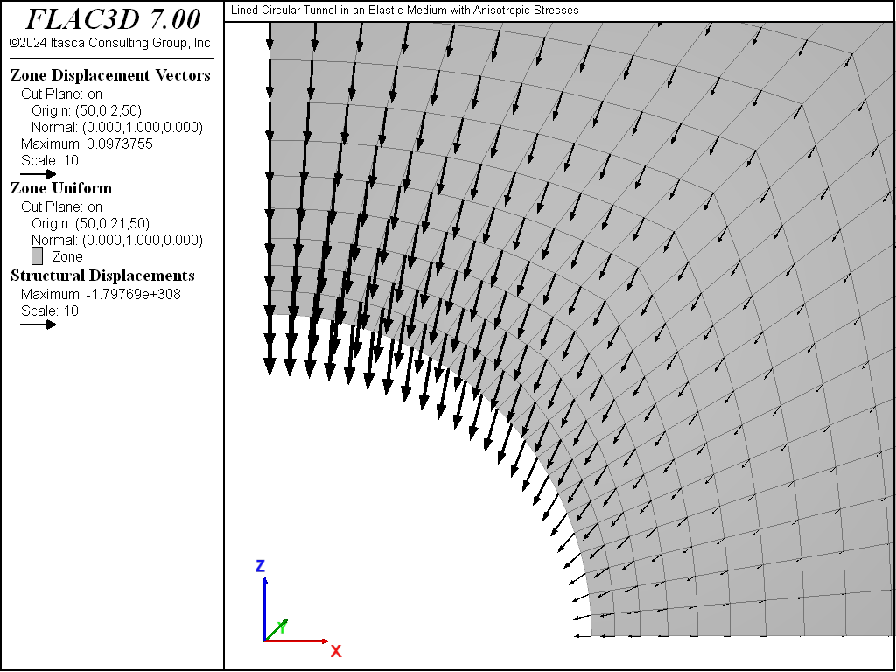Select the Structural Displacements legend heading
This screenshot has height=672, width=896.
(103, 276)
